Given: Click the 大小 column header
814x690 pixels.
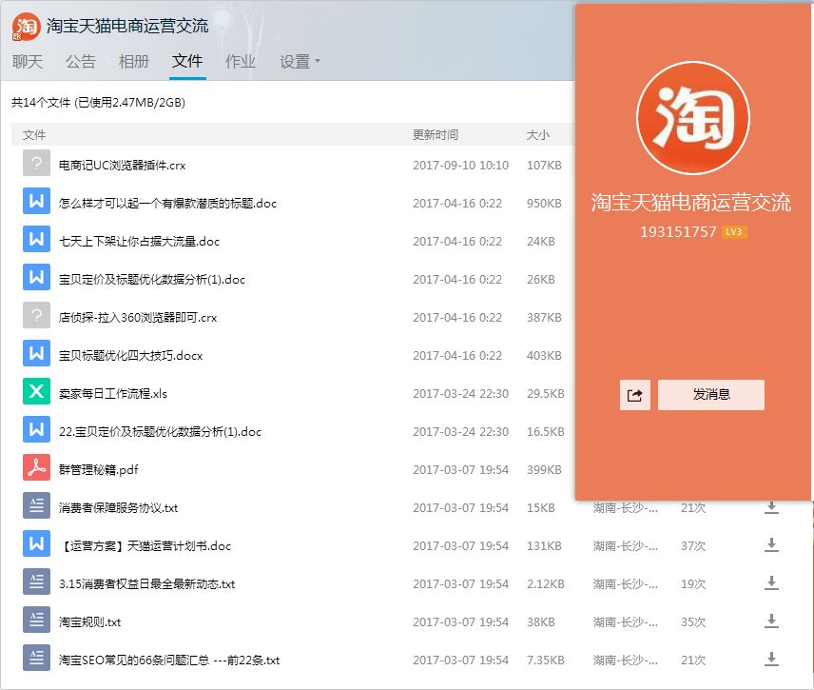Looking at the screenshot, I should 538,135.
